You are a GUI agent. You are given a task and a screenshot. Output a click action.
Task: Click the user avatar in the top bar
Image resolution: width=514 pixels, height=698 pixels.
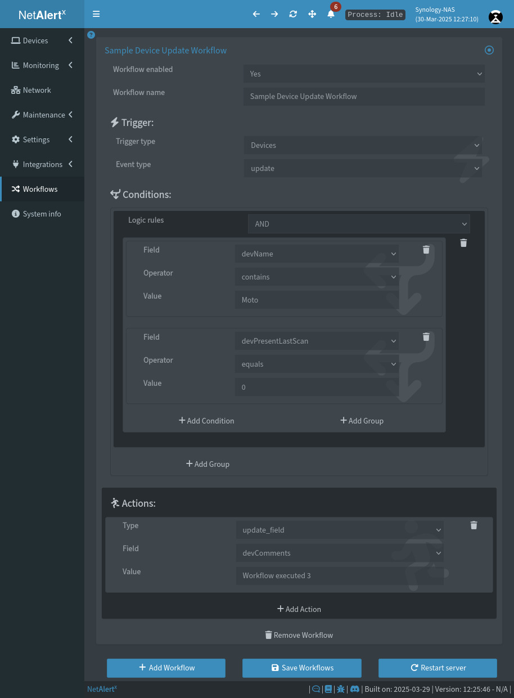[x=495, y=17]
